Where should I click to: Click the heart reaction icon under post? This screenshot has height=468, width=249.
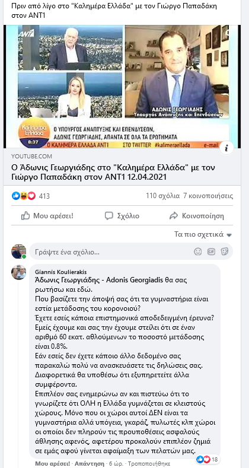pos(31,196)
